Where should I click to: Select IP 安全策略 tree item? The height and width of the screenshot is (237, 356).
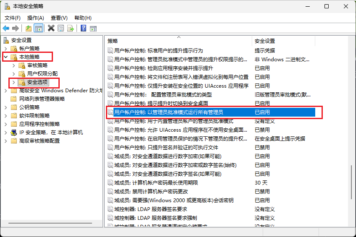(51, 133)
